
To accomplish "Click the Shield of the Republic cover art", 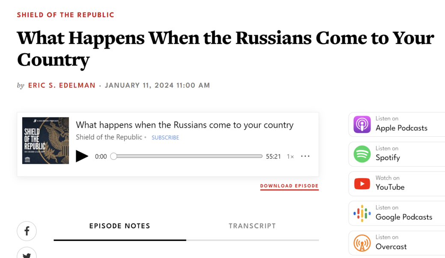I will click(45, 141).
